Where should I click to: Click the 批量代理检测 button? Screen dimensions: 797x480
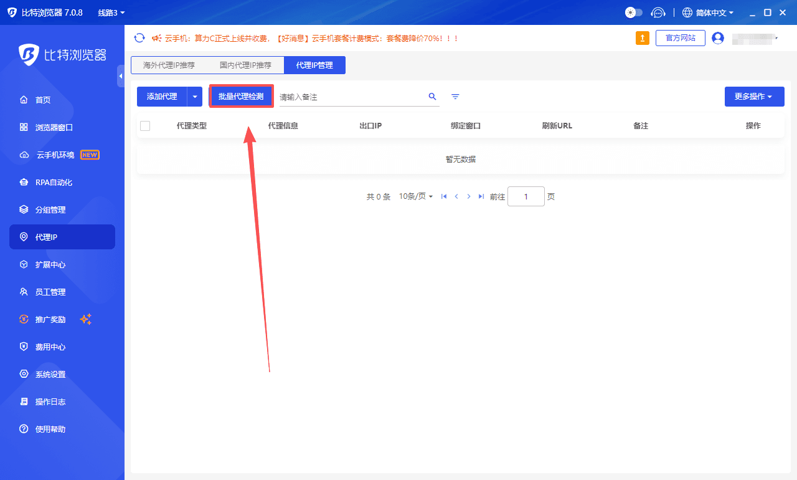click(x=241, y=97)
